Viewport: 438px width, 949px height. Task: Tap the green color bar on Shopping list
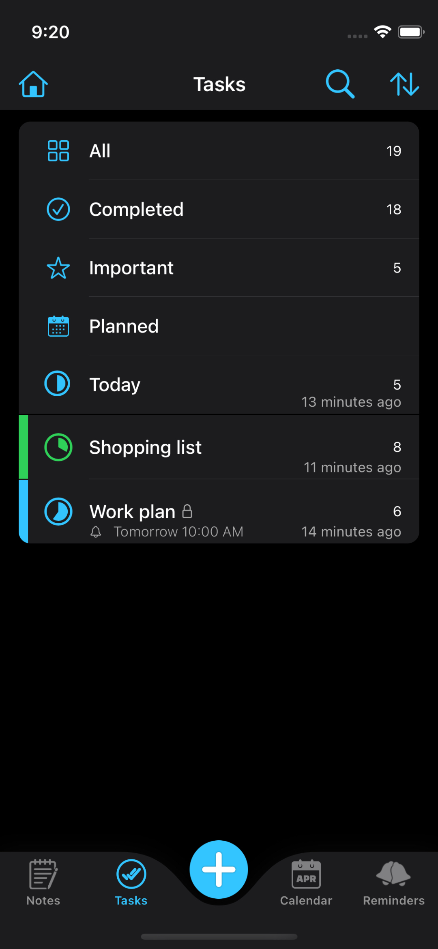24,447
